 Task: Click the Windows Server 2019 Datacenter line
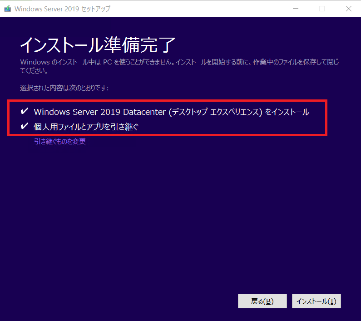(x=172, y=112)
